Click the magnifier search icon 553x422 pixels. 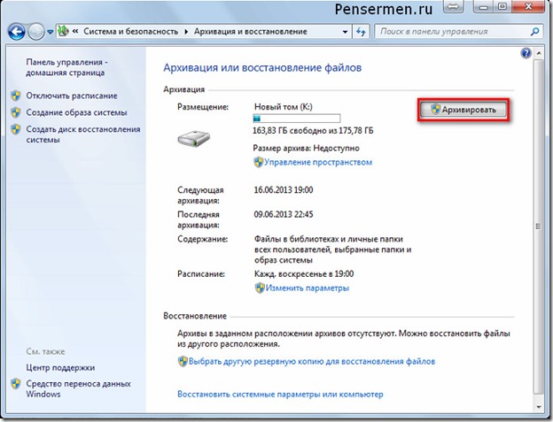[x=535, y=32]
